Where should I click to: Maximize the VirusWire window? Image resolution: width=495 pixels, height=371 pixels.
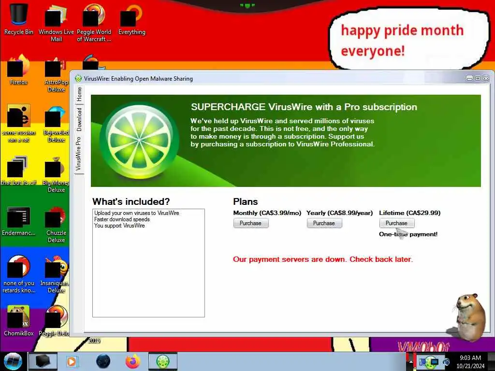click(x=478, y=79)
